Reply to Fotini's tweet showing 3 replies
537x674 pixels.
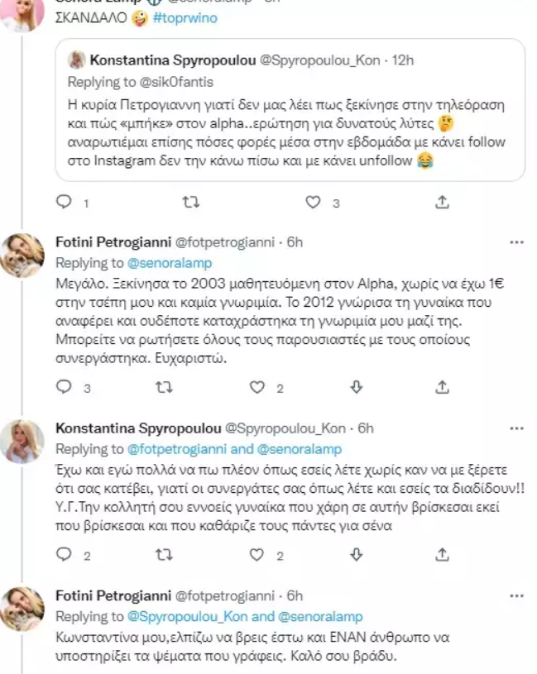coord(64,386)
